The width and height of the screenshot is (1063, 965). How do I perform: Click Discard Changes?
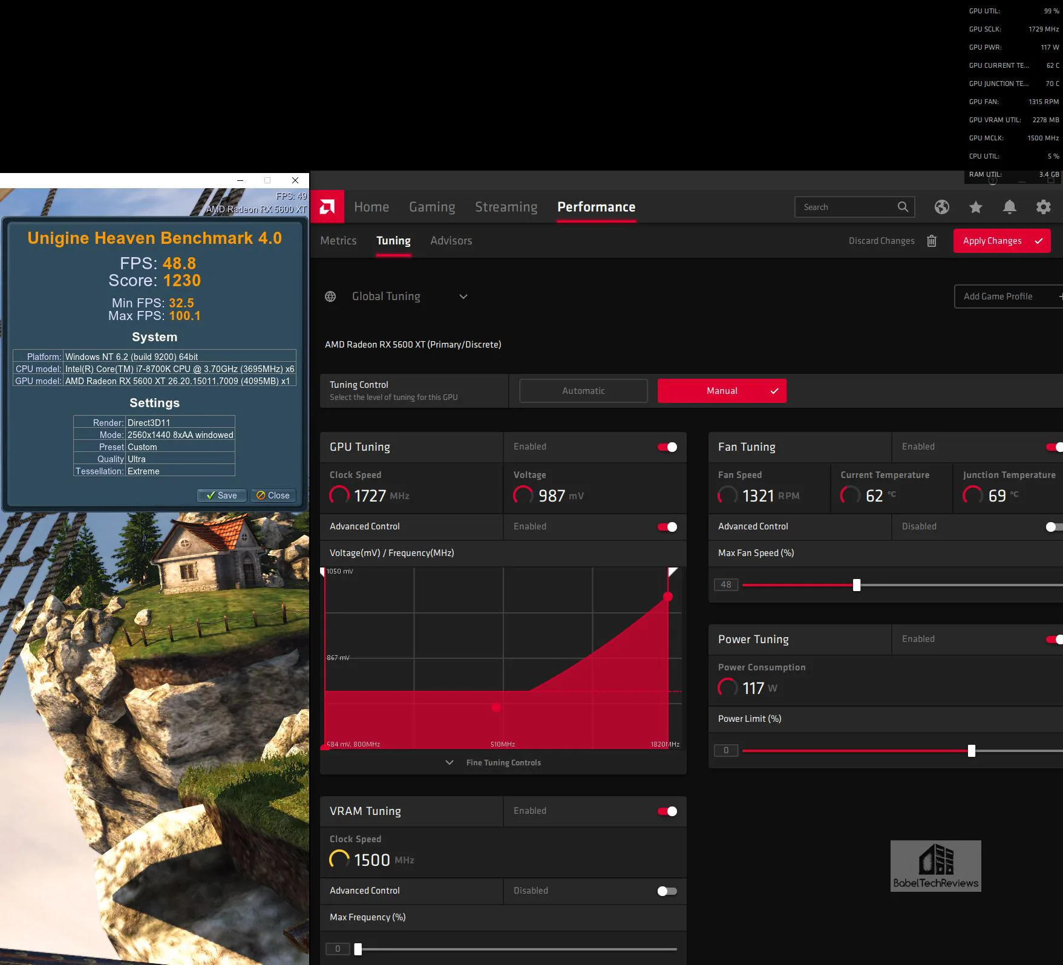[881, 241]
